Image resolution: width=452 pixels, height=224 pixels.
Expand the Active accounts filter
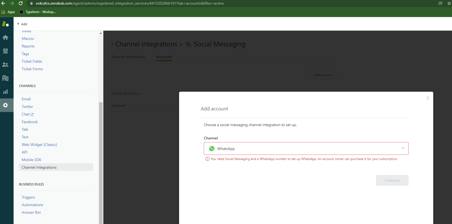coord(126,94)
